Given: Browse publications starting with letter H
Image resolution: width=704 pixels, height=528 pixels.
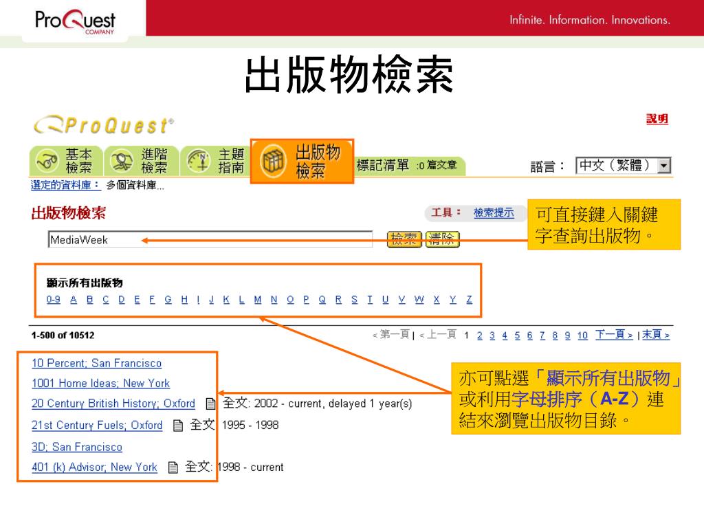Looking at the screenshot, I should coord(184,300).
